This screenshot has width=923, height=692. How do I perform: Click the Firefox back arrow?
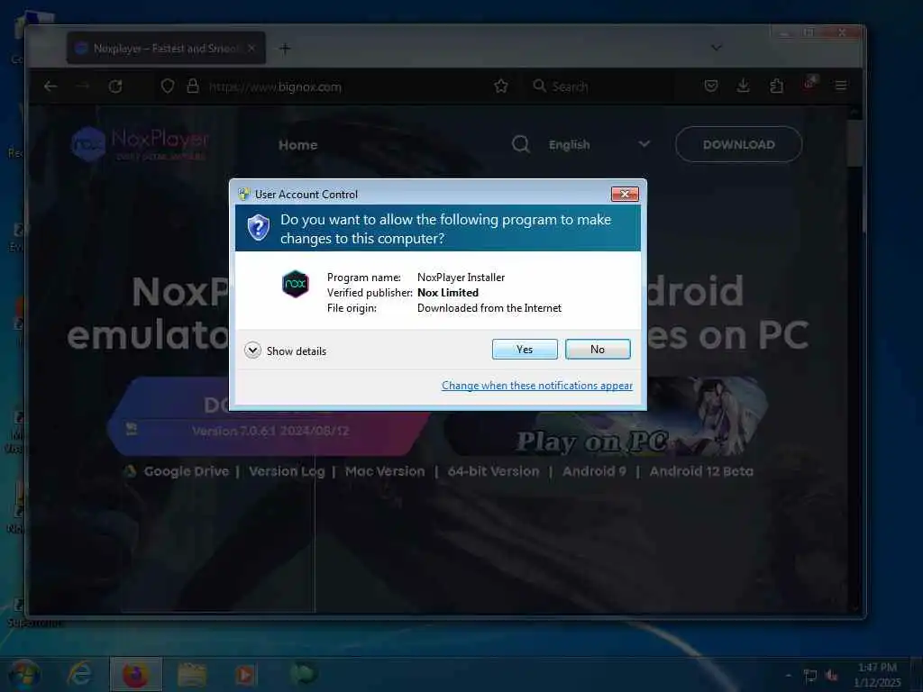pos(50,86)
